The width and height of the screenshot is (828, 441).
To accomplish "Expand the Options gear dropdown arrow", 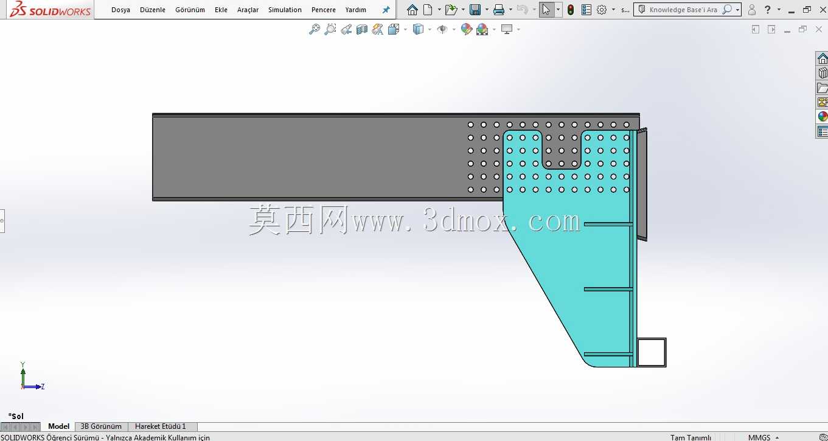I will [613, 10].
